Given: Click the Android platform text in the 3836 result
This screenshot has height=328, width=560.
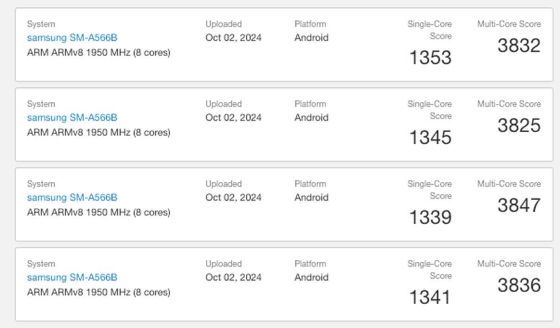Looking at the screenshot, I should 311,278.
